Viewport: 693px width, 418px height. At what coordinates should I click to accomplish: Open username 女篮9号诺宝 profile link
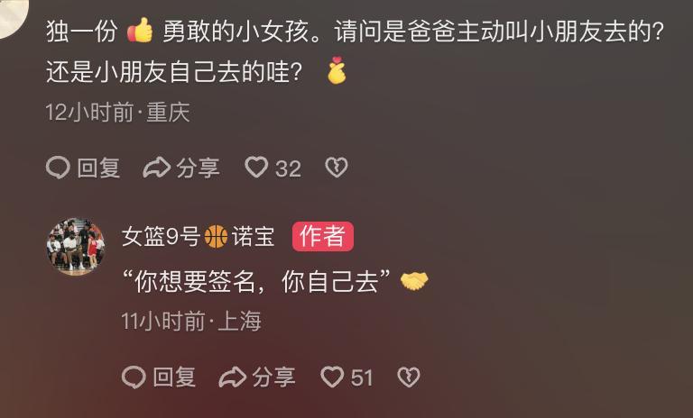point(198,236)
